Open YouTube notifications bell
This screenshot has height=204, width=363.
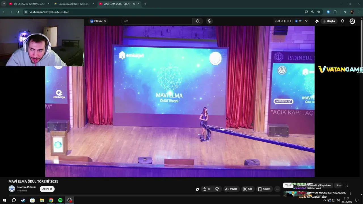click(x=343, y=21)
